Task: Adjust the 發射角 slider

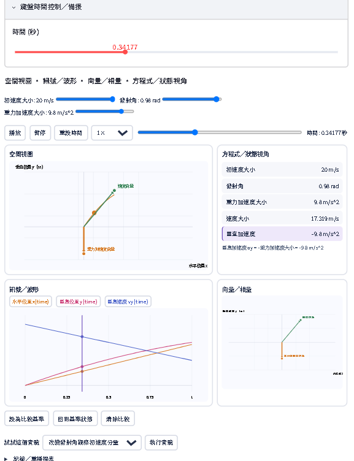Action: 192,99
